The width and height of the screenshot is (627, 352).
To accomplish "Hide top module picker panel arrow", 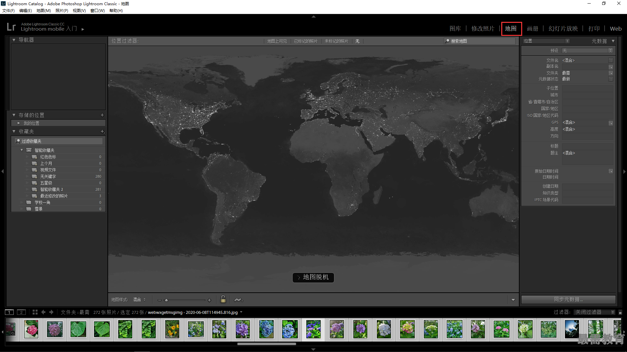I will [313, 16].
